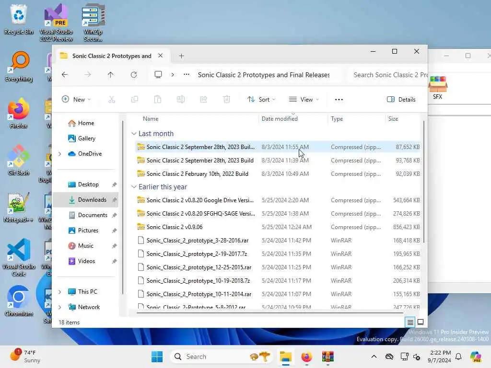
Task: Click the Up directory arrow
Action: pyautogui.click(x=111, y=75)
